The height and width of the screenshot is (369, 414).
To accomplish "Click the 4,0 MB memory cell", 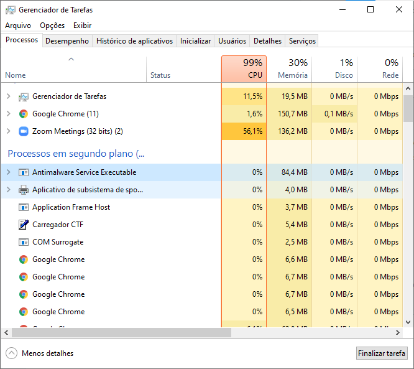I will (x=289, y=190).
